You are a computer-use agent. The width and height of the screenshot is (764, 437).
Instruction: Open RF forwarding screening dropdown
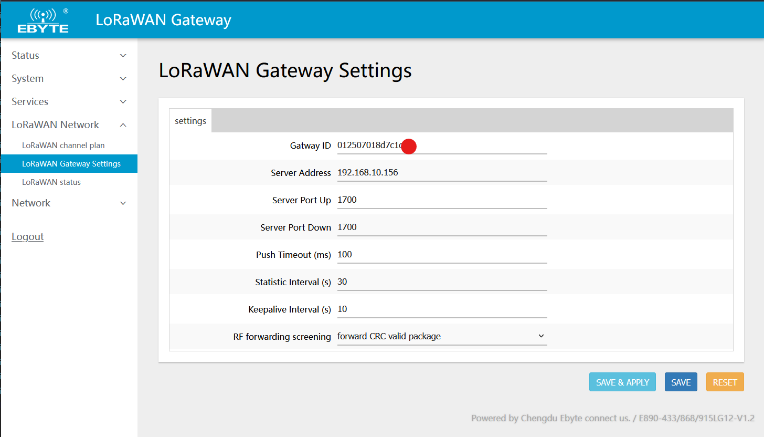tap(441, 336)
